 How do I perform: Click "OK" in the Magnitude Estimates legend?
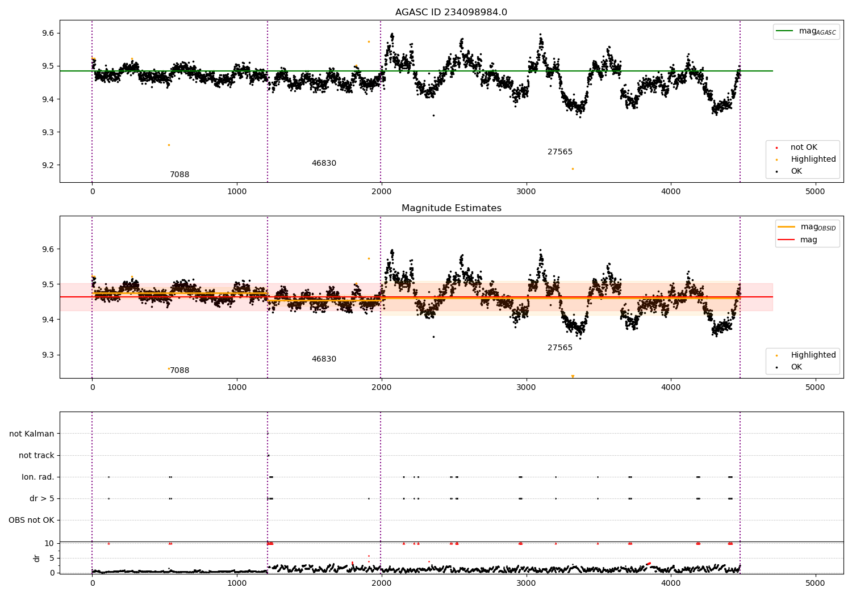796,367
